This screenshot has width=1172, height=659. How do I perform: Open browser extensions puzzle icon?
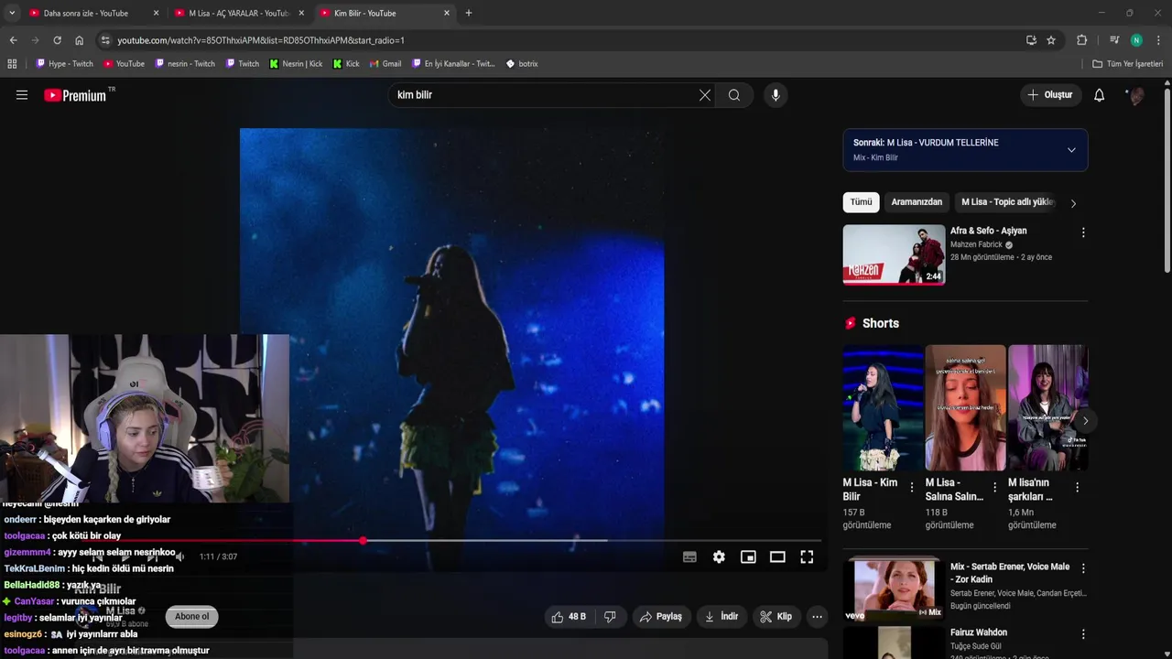1081,40
